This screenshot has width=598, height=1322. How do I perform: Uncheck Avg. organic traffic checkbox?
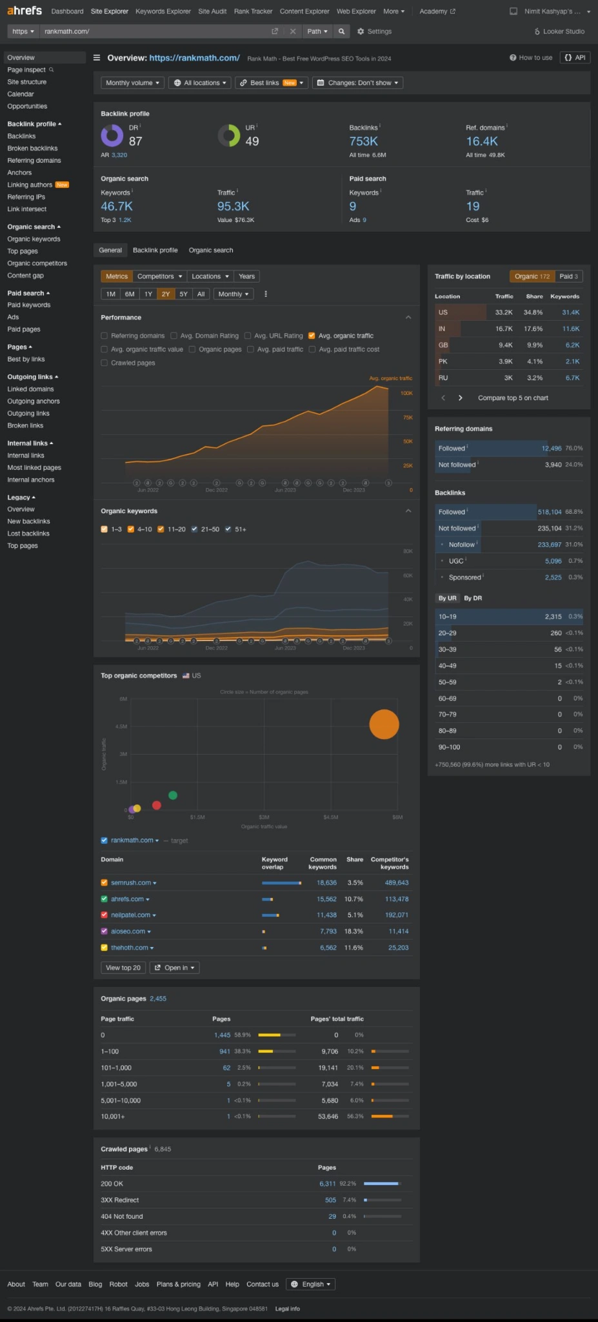(x=312, y=336)
